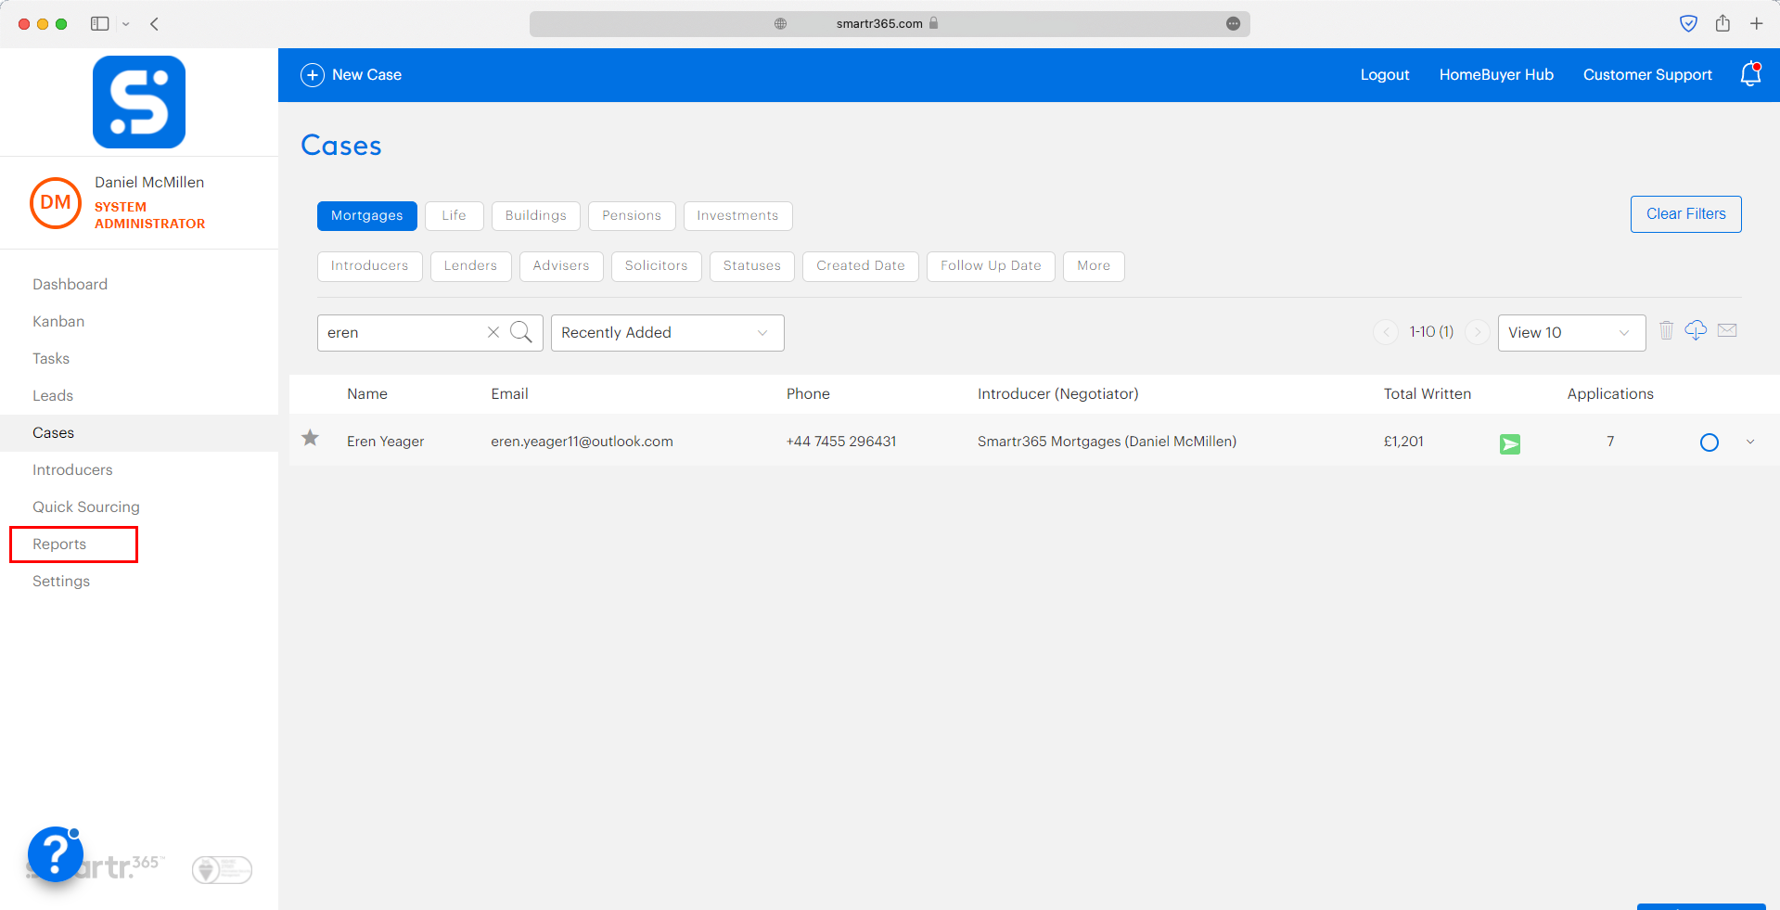Click the Applications column header
The width and height of the screenshot is (1780, 910).
pos(1610,394)
